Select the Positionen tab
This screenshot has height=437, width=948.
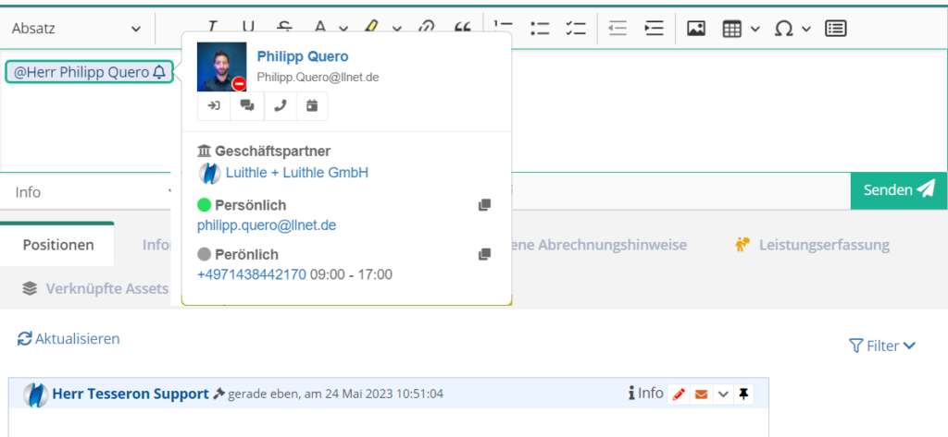pyautogui.click(x=58, y=245)
